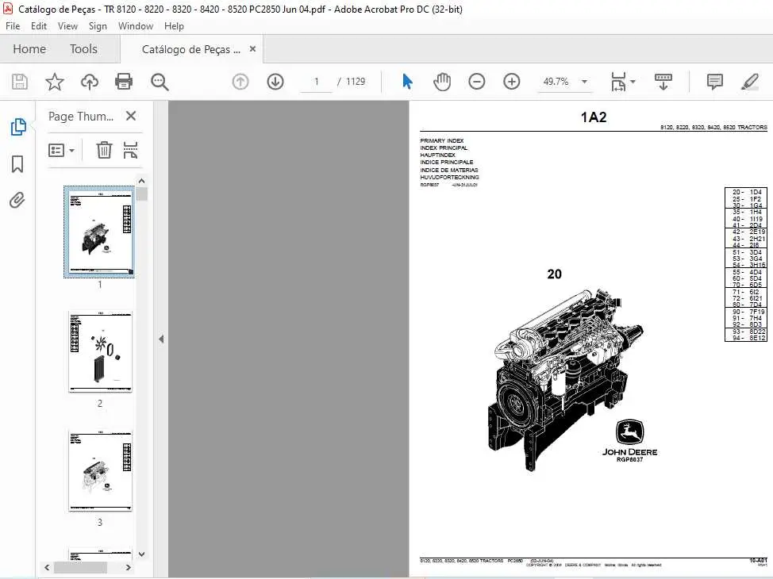Click the PRIMARY INDEX text line
This screenshot has width=773, height=579.
point(442,141)
